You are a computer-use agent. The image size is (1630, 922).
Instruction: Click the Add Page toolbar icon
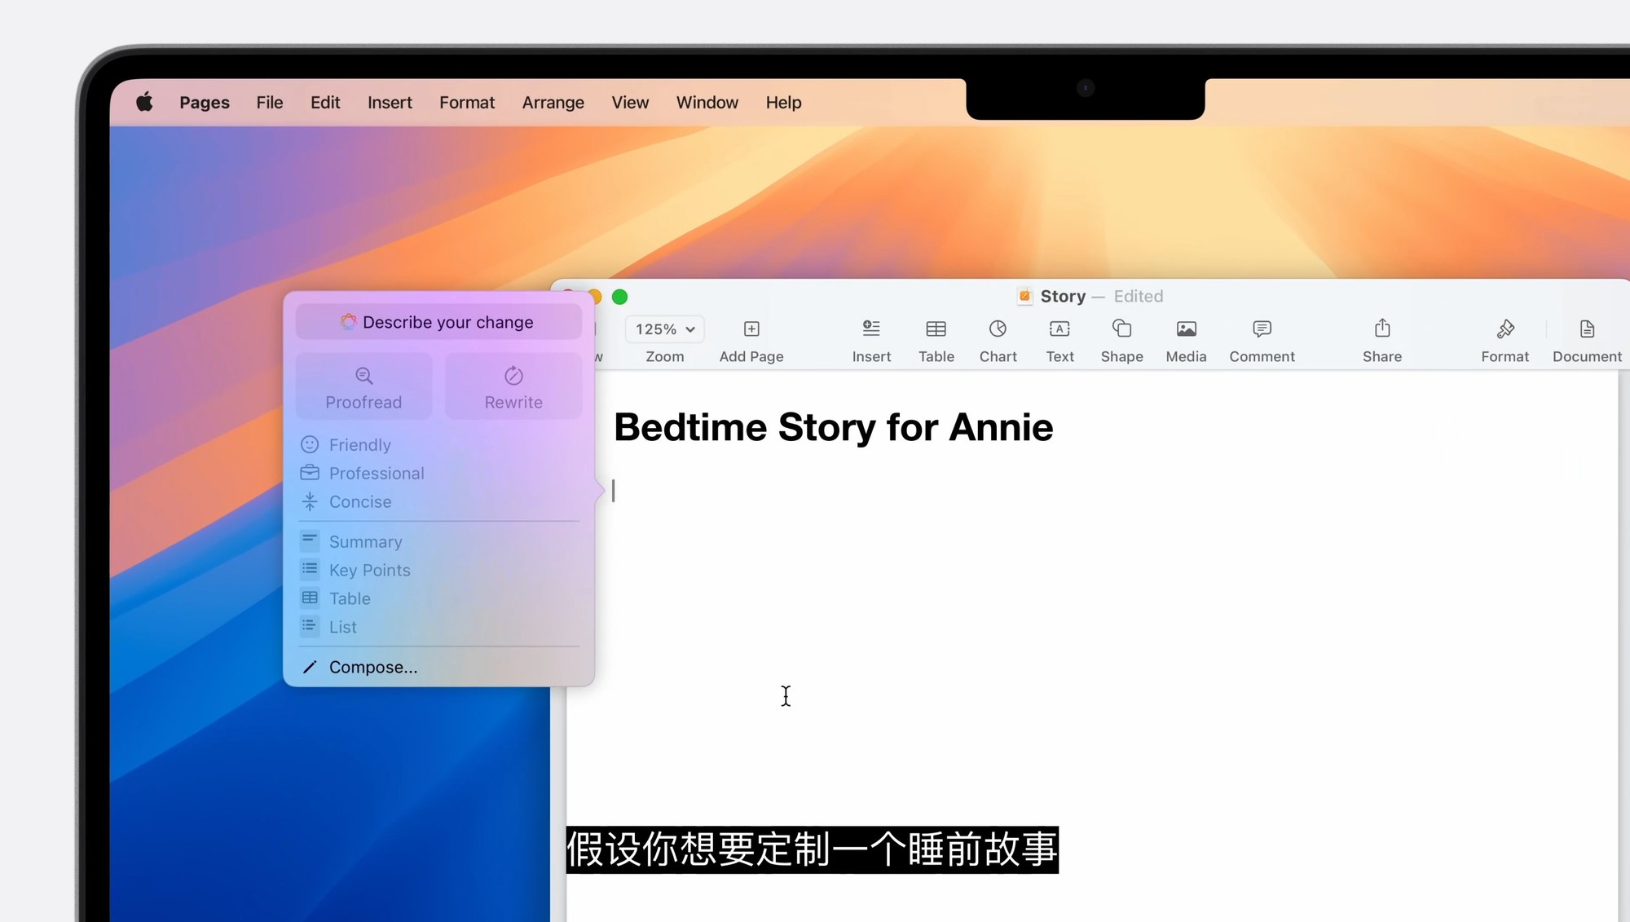[x=751, y=329]
